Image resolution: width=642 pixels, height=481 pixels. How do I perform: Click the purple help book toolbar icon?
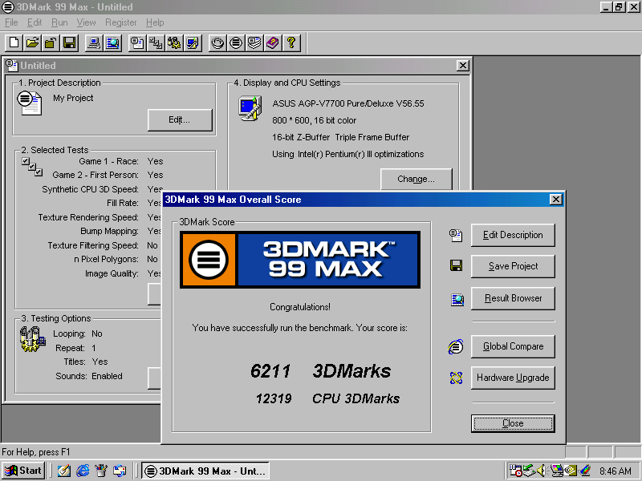click(273, 42)
